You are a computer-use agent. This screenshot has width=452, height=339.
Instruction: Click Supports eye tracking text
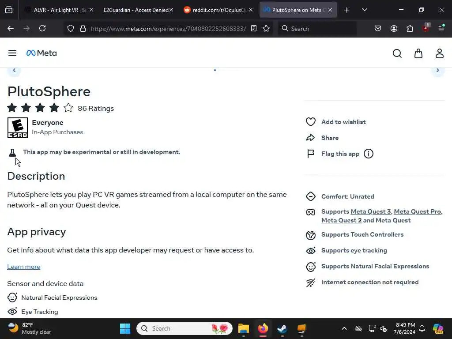click(354, 250)
